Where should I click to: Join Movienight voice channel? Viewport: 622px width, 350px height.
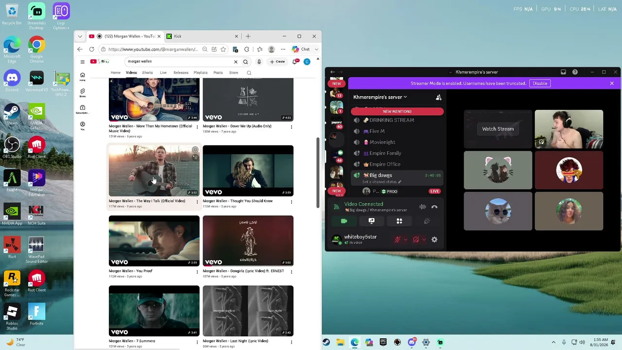point(397,142)
